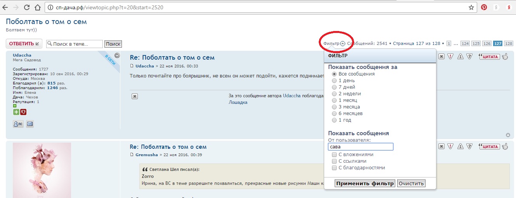516x198 pixels.
Task: Click thumbs-up thanks icon on first post
Action: (505, 57)
